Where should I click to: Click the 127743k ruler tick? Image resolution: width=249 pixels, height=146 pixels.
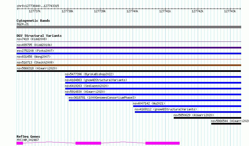[x=230, y=11]
